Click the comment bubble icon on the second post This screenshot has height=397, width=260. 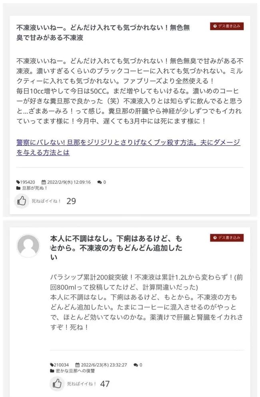coord(136,365)
